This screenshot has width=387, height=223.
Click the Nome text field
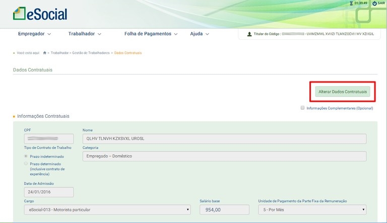224,139
